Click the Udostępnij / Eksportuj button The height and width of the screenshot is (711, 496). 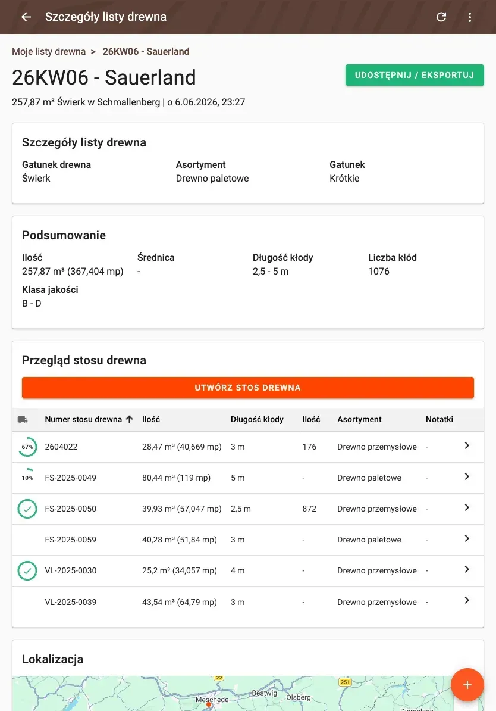coord(415,75)
